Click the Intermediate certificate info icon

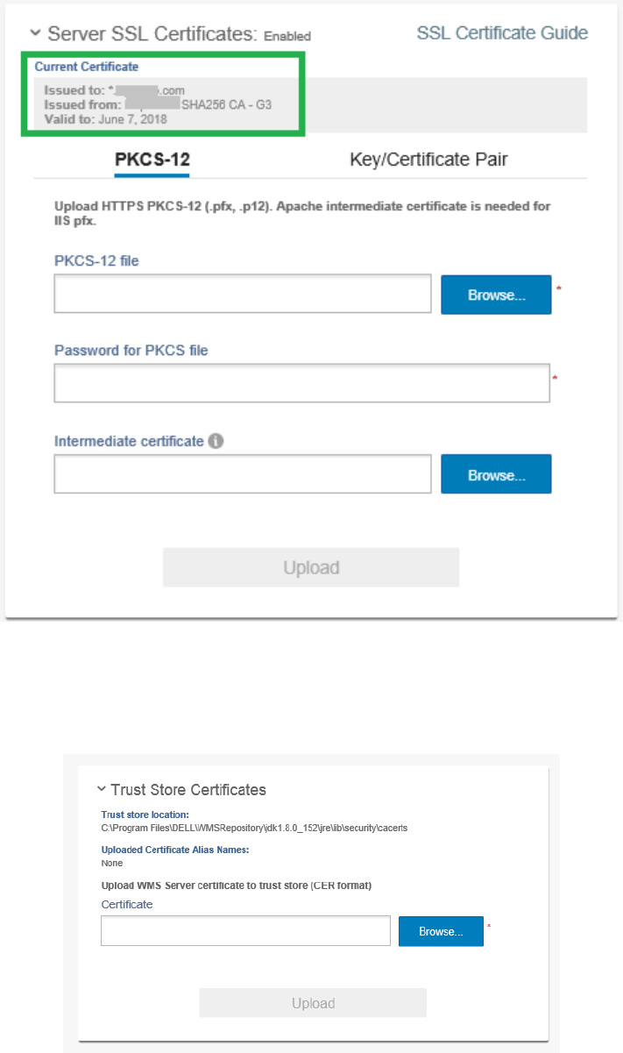(x=216, y=441)
